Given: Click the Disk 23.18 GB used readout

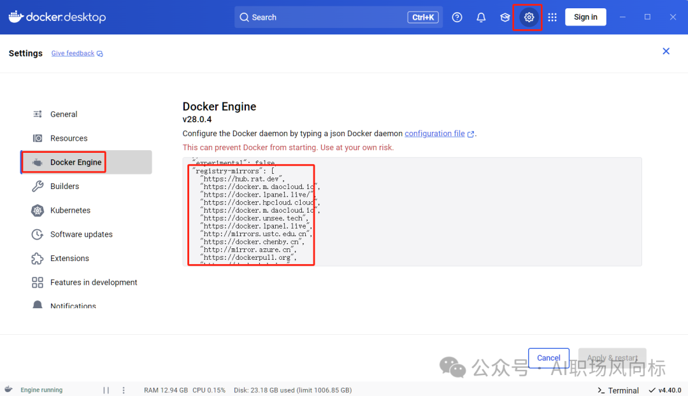Looking at the screenshot, I should [292, 390].
